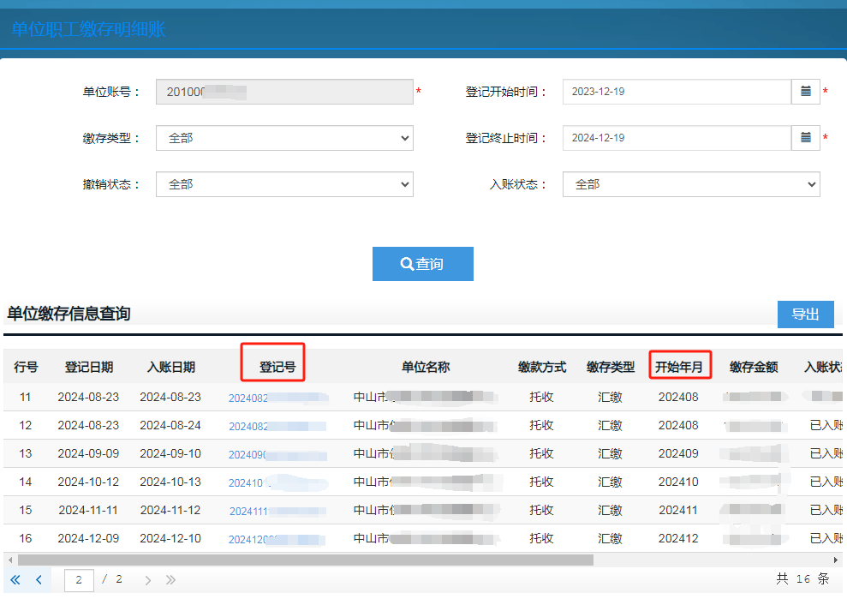The height and width of the screenshot is (599, 847).
Task: Jump to last page of results
Action: 170,580
